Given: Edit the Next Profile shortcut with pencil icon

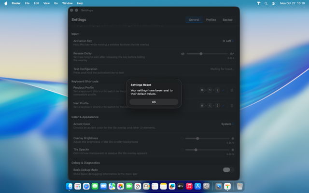Looking at the screenshot, I should point(224,105).
